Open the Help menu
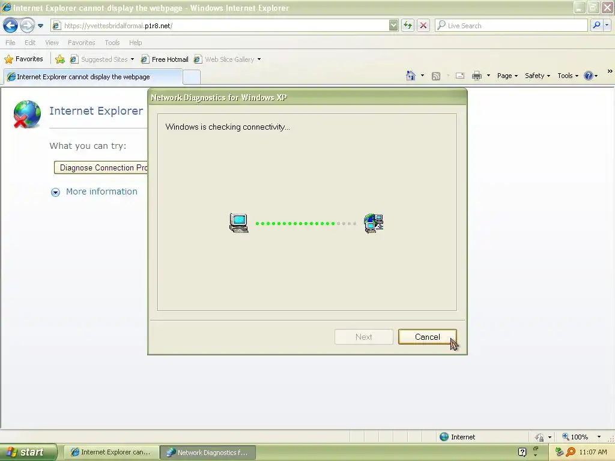This screenshot has height=461, width=615. (135, 43)
